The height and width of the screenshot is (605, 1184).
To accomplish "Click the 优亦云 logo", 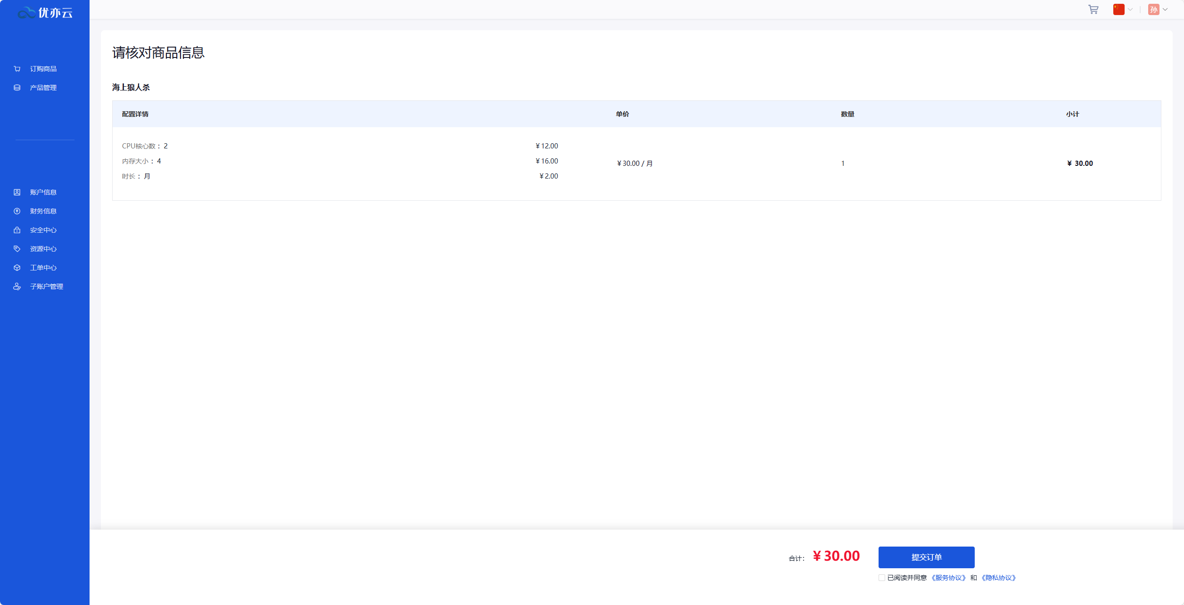I will (x=45, y=13).
